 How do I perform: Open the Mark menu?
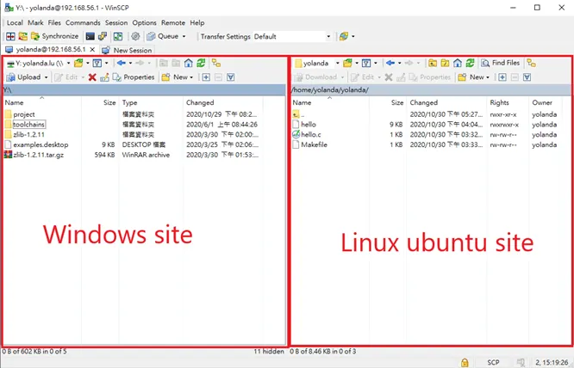35,22
